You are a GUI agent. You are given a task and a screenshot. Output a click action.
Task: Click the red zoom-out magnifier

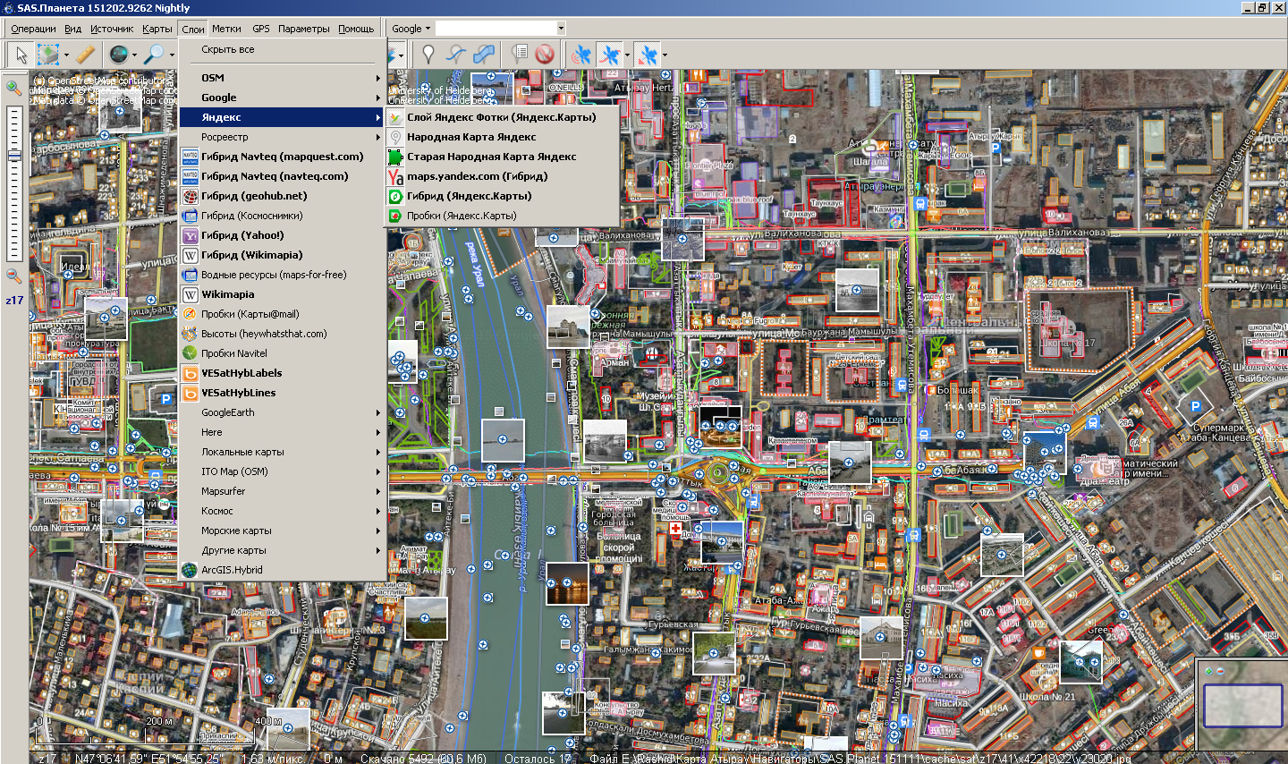pyautogui.click(x=13, y=276)
